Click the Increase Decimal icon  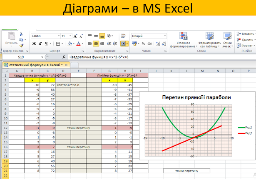tap(158, 44)
